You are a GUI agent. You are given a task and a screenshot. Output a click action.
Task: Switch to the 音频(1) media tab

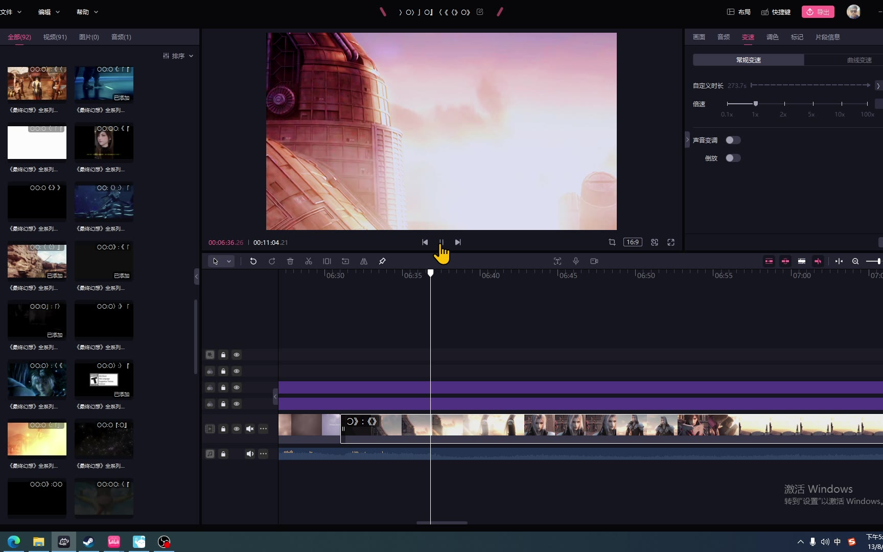coord(121,37)
